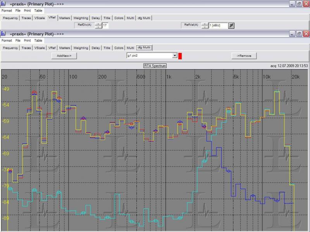The height and width of the screenshot is (232, 310).
Task: Switch to Markers tab in lower window
Action: (65, 48)
